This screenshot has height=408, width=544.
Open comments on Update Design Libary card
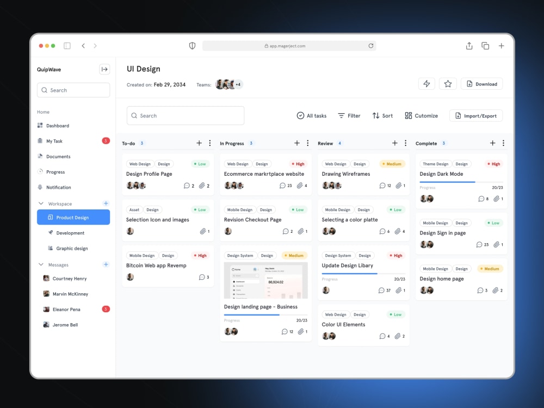click(384, 290)
